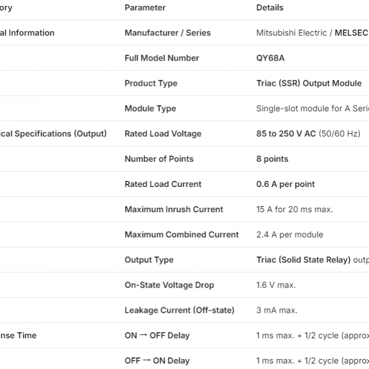Click the 0.6 A per point value

pyautogui.click(x=286, y=184)
